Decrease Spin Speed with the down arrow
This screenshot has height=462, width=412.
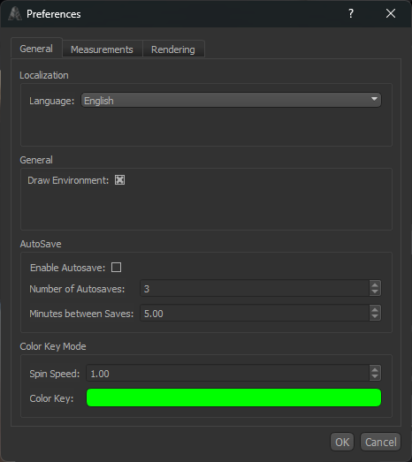(x=375, y=376)
